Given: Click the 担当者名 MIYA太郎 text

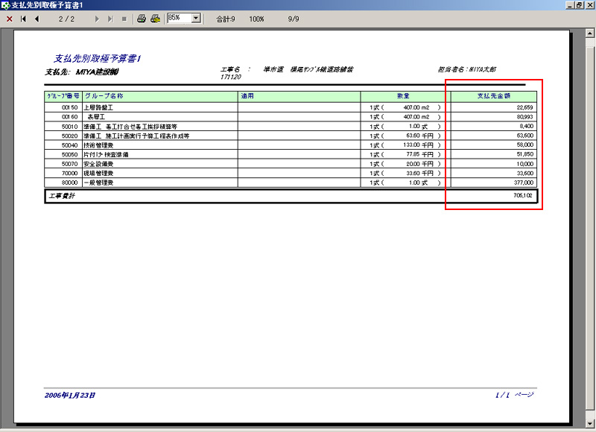Looking at the screenshot, I should tap(467, 69).
